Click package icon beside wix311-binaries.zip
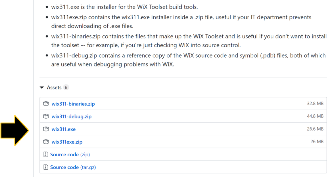330x177 pixels. [46, 104]
